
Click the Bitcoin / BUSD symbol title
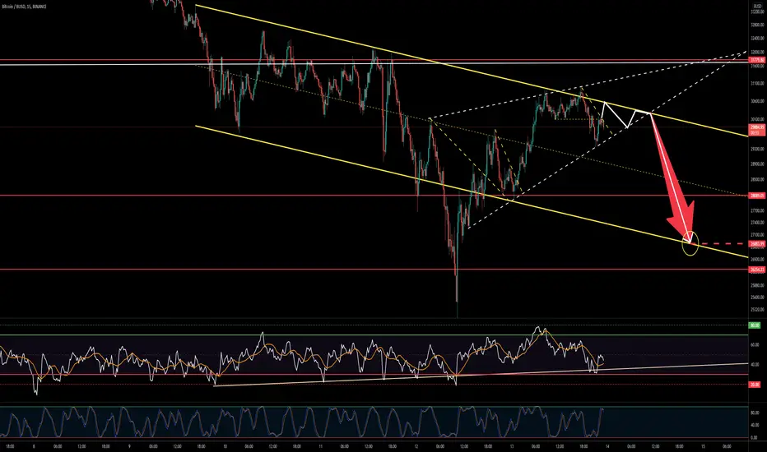[24, 7]
